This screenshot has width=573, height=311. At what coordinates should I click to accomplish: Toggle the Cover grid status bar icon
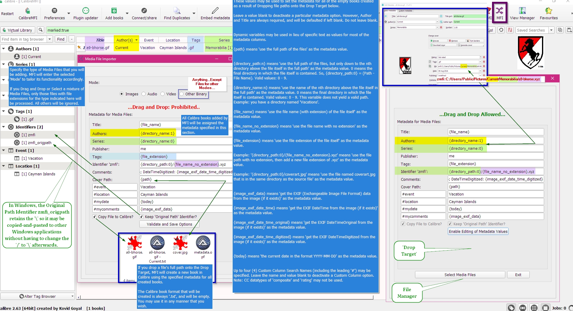click(534, 308)
